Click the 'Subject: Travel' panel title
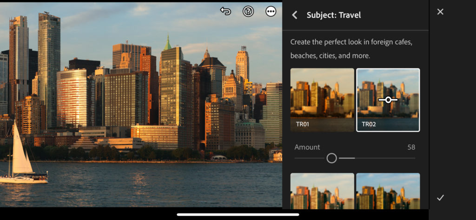This screenshot has width=476, height=220. tap(334, 15)
